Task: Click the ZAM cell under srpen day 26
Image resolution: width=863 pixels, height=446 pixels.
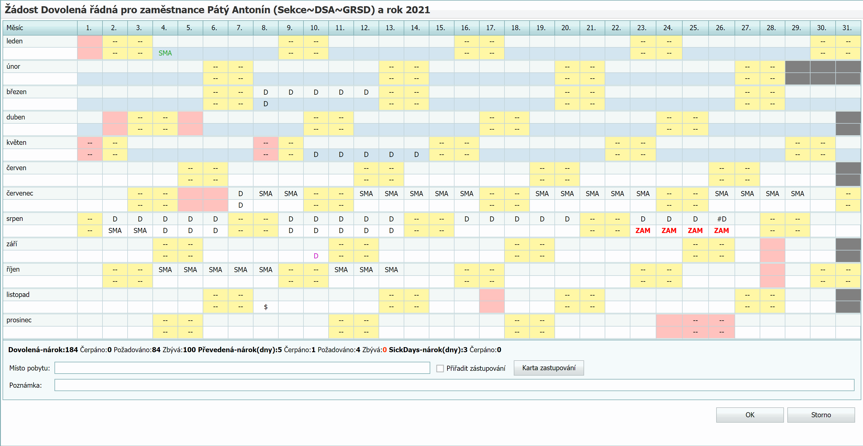Action: coord(722,231)
